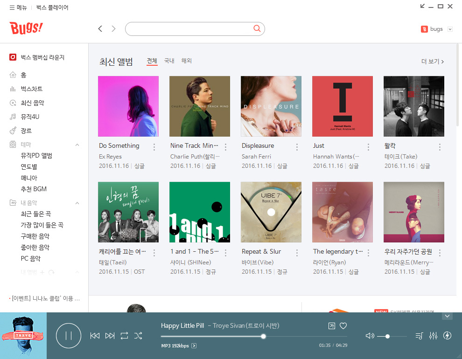Pause the current song
Image resolution: width=462 pixels, height=359 pixels.
point(69,336)
